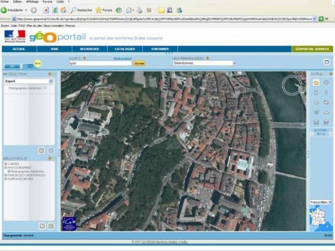The height and width of the screenshot is (251, 335).
Task: Open the address bar URL dropdown arrow
Action: (x=314, y=19)
